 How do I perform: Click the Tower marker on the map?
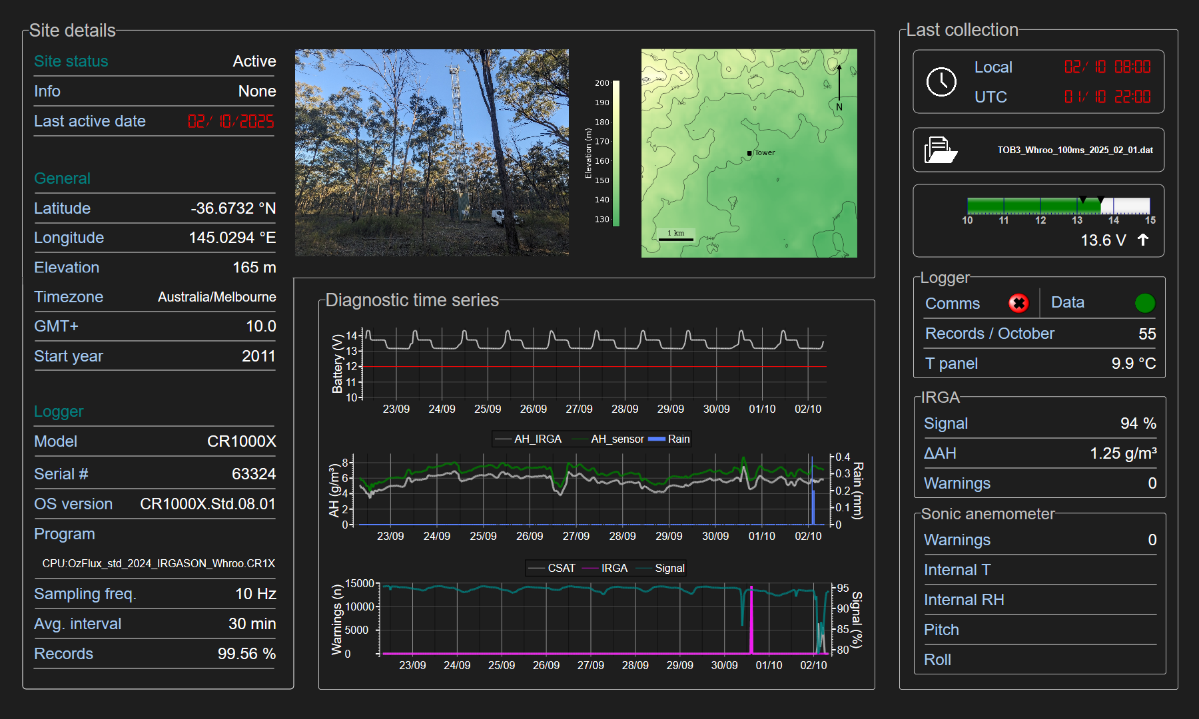(x=749, y=153)
